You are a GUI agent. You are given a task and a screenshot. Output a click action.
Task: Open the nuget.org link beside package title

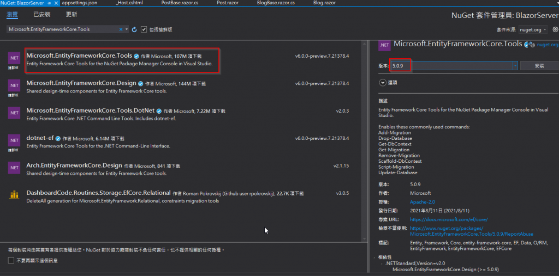click(x=548, y=45)
